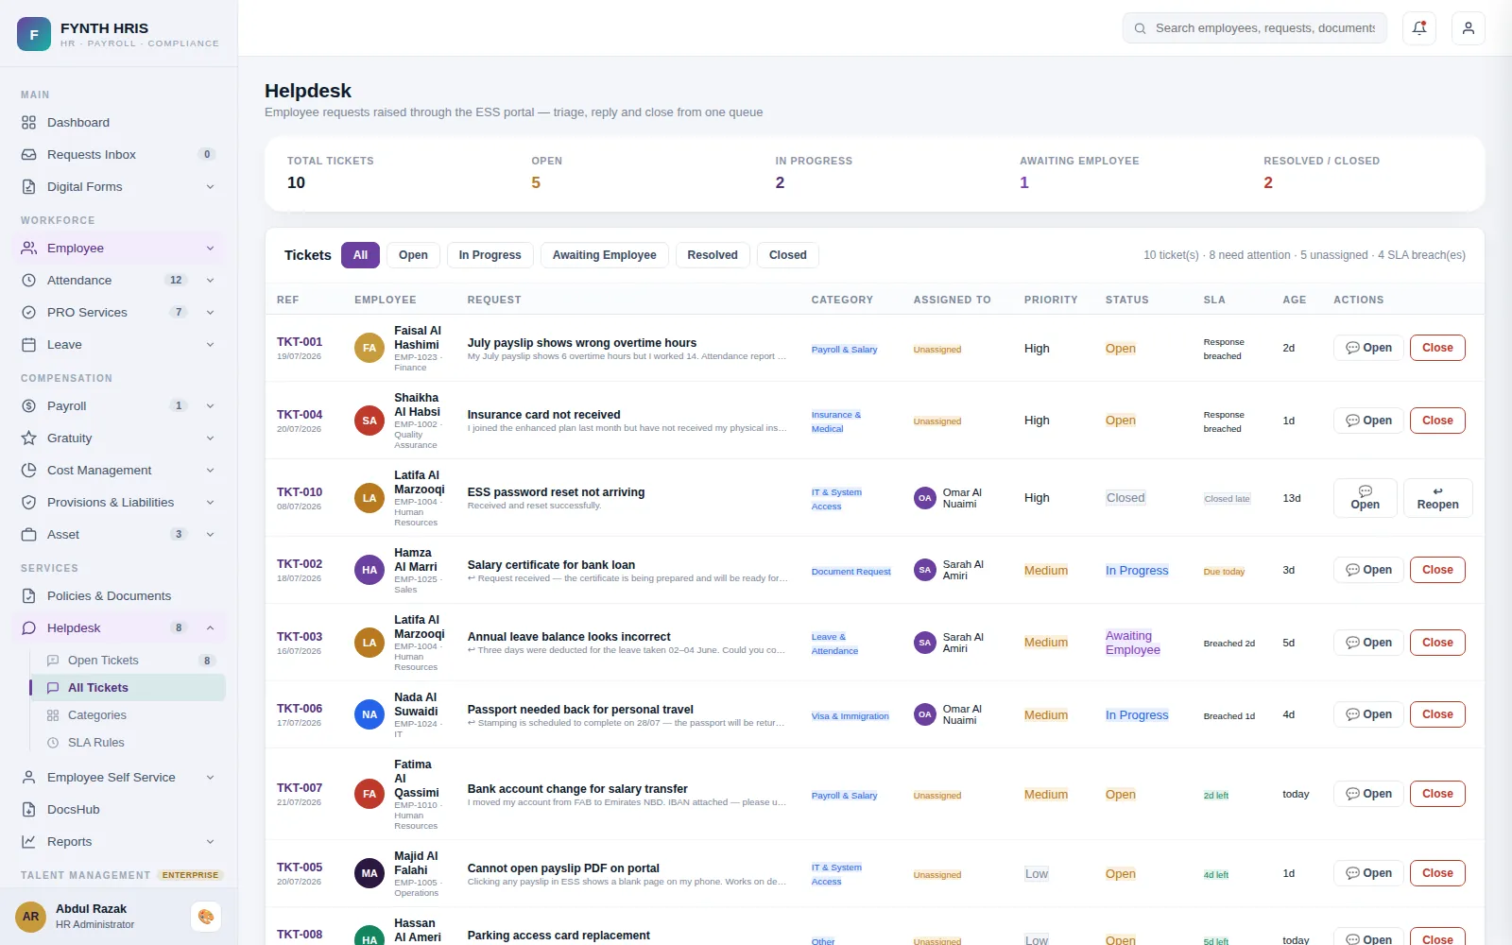The height and width of the screenshot is (945, 1512).
Task: Click the Cost Management pie icon
Action: [29, 471]
